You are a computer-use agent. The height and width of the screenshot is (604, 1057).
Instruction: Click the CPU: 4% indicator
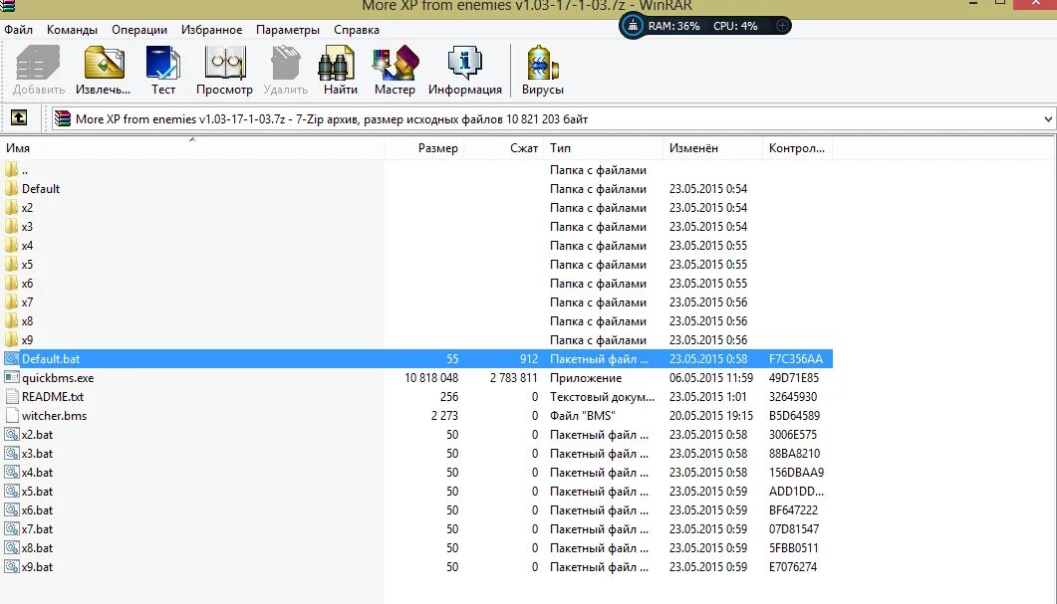735,26
